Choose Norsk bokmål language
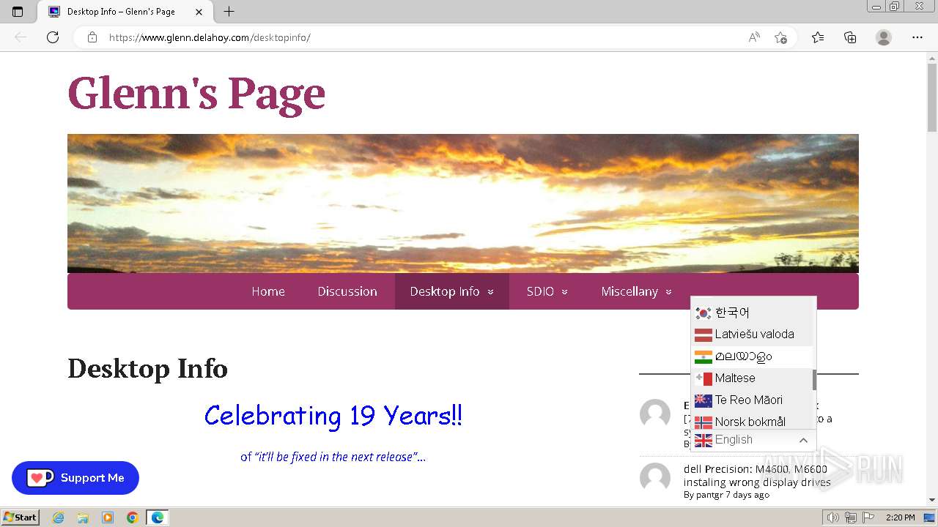 pos(752,422)
